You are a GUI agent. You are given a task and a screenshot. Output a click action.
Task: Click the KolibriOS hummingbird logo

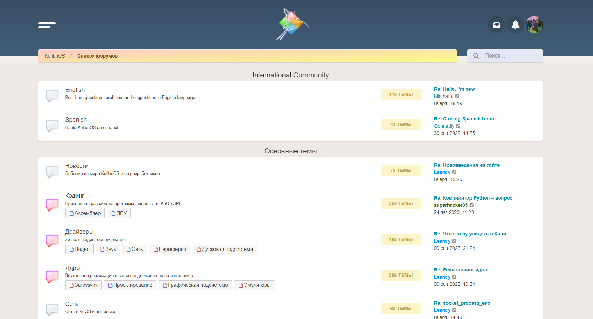click(292, 24)
